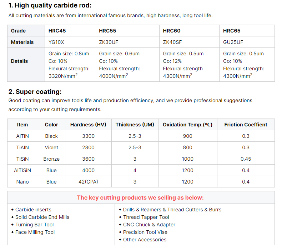Click 'CNC Chuck & Adapter' list item
Screen dimensions: 302x251
click(x=149, y=225)
